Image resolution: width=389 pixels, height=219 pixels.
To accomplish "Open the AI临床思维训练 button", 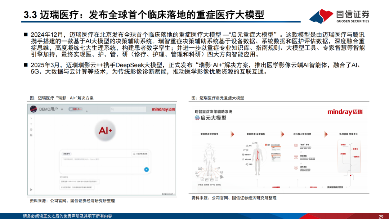I will click(140, 154).
